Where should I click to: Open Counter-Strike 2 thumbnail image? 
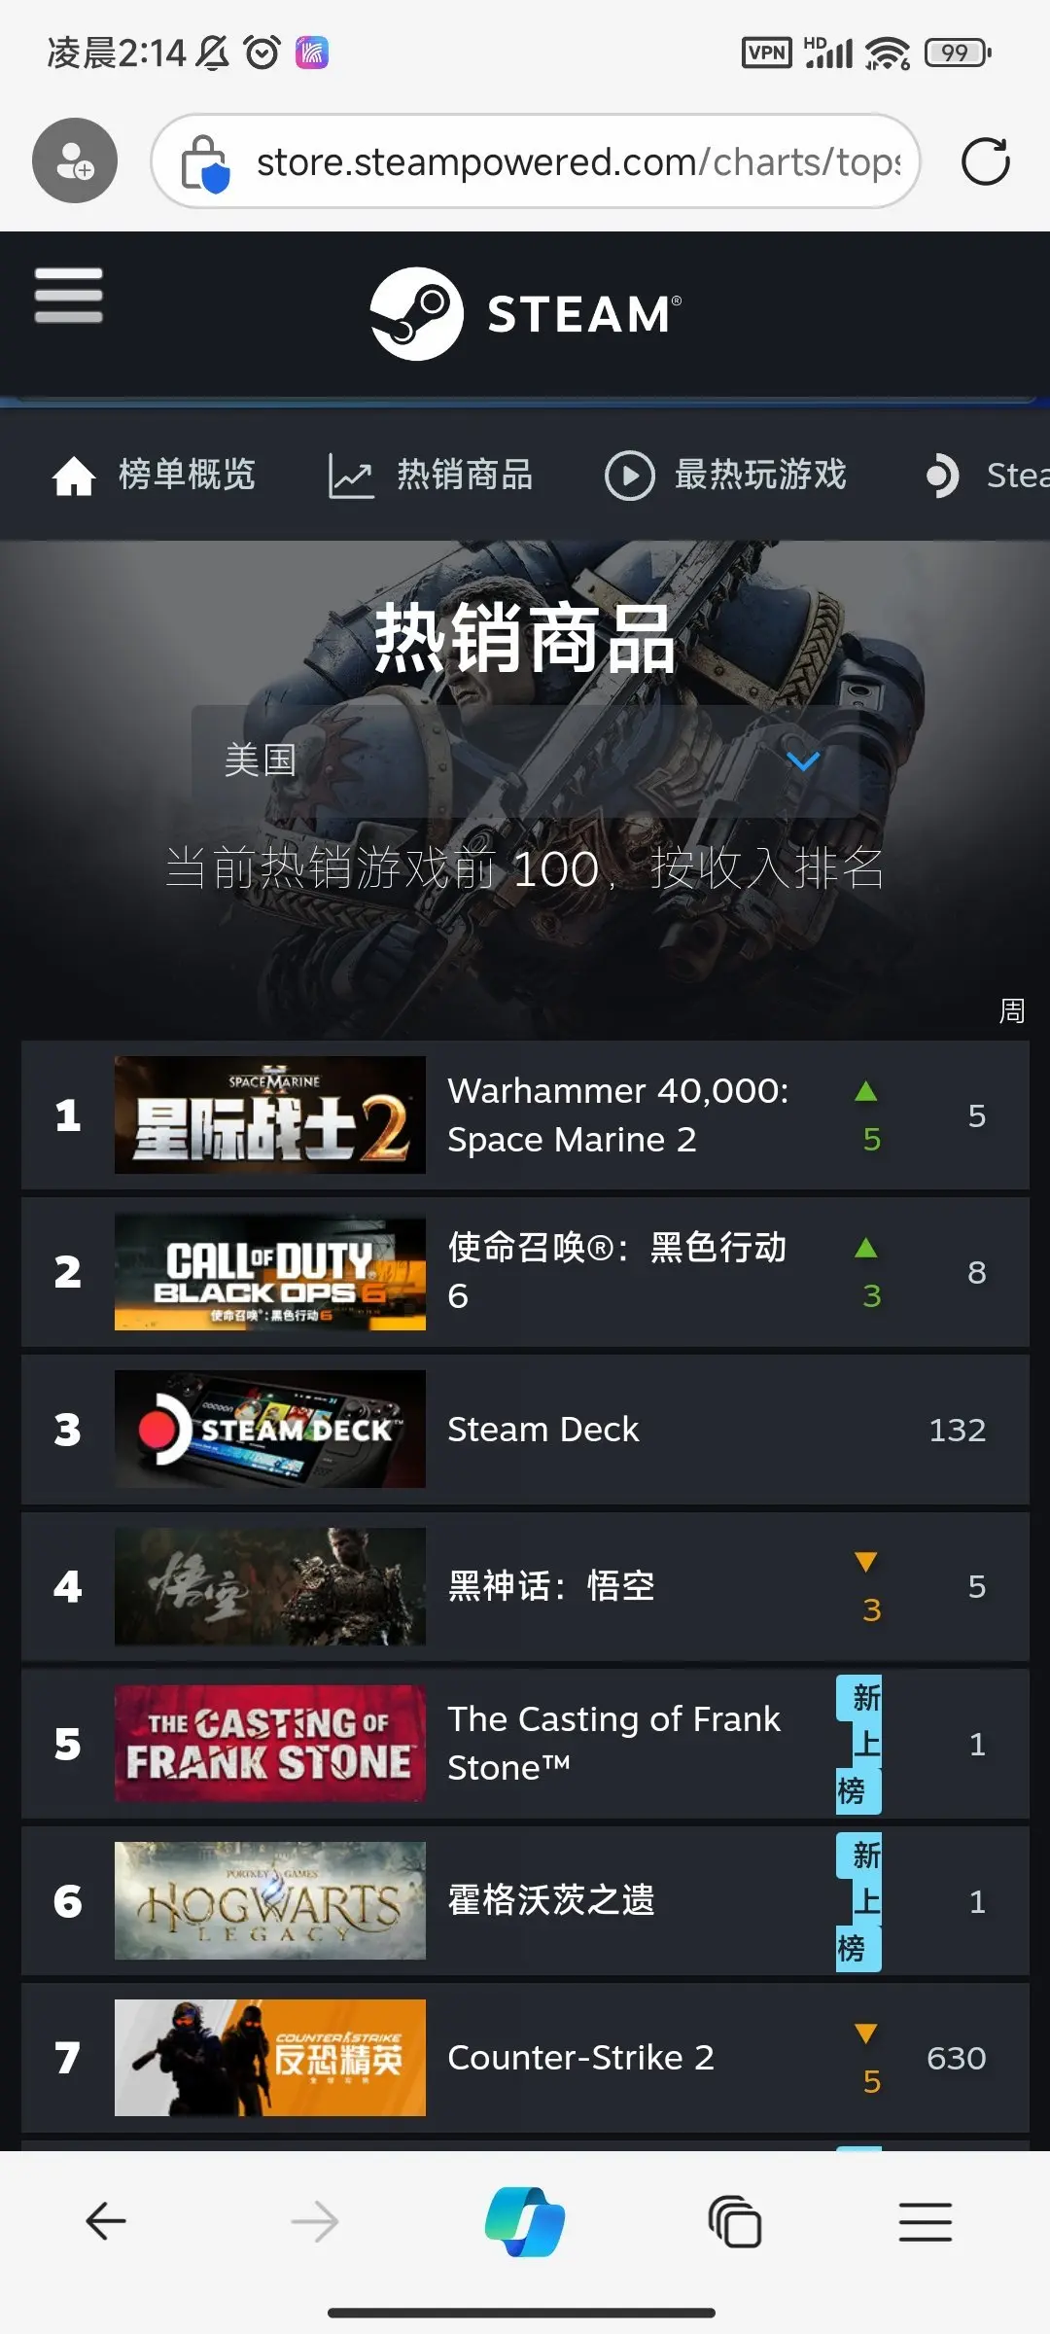[x=270, y=2058]
